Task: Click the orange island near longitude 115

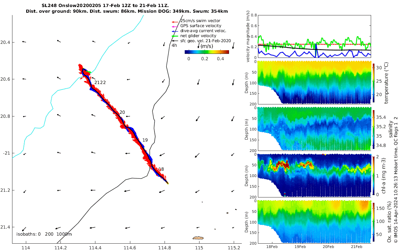Action: [x=198, y=238]
